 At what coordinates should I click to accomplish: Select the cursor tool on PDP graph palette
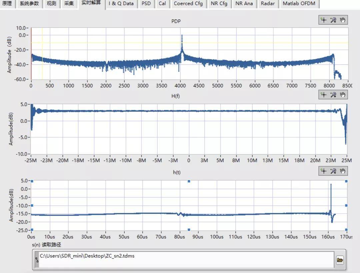pyautogui.click(x=323, y=20)
